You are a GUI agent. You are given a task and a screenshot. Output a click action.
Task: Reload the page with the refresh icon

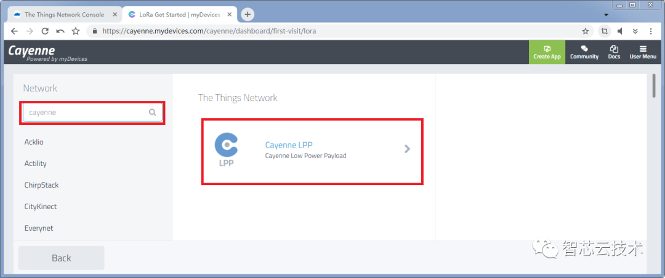45,31
